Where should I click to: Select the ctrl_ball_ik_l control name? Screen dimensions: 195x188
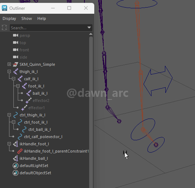(40, 129)
